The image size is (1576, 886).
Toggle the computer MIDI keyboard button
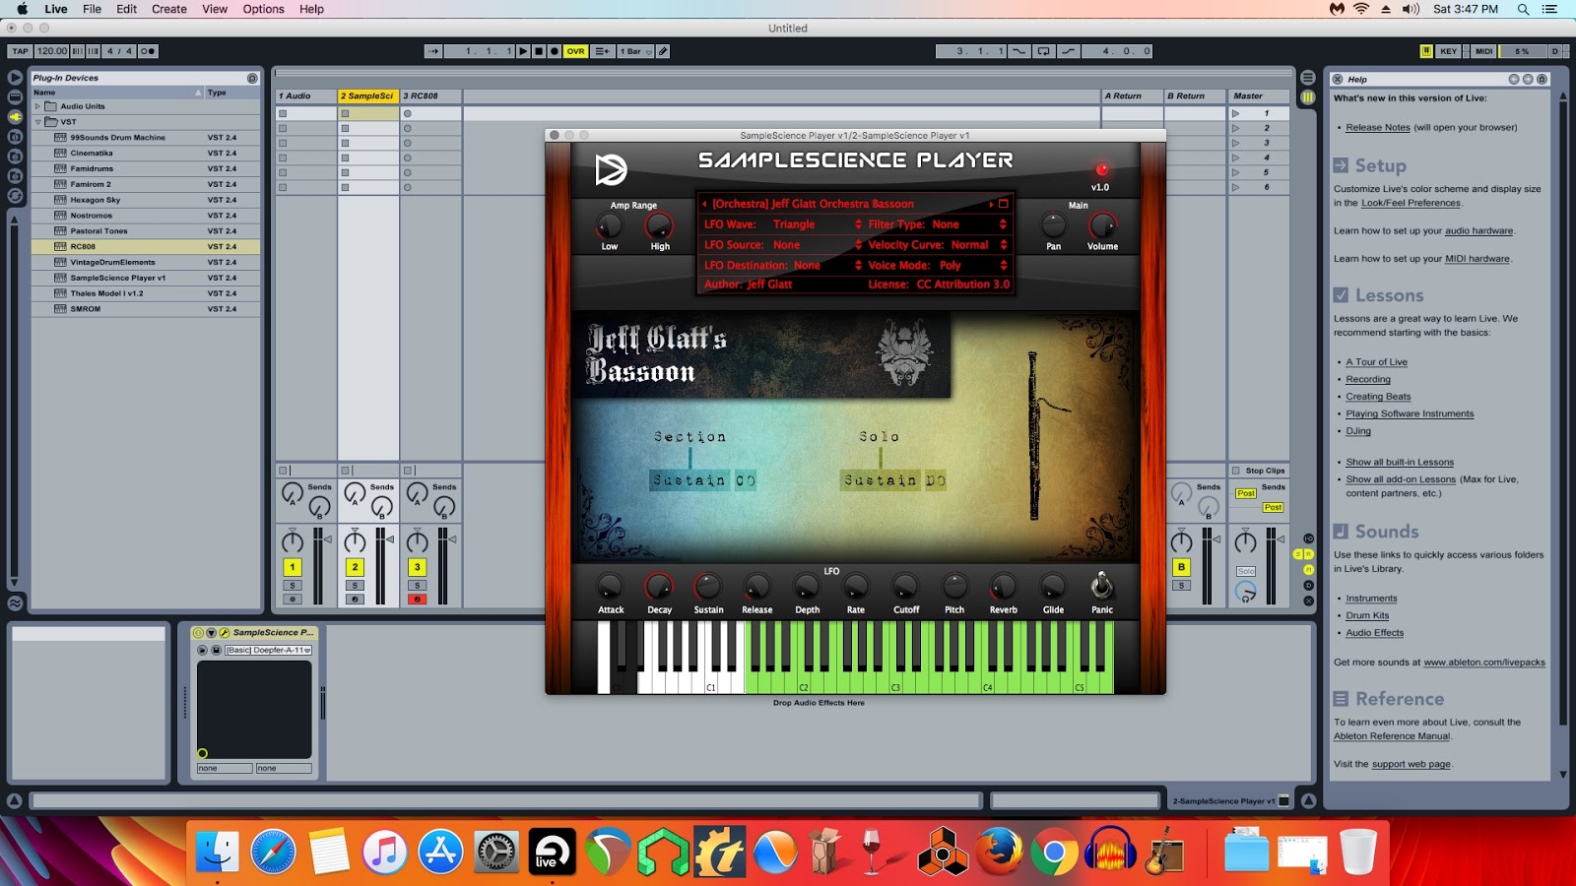[x=1426, y=51]
